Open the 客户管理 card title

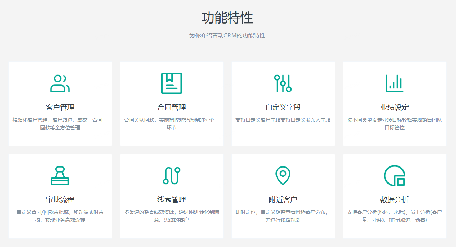pyautogui.click(x=60, y=107)
